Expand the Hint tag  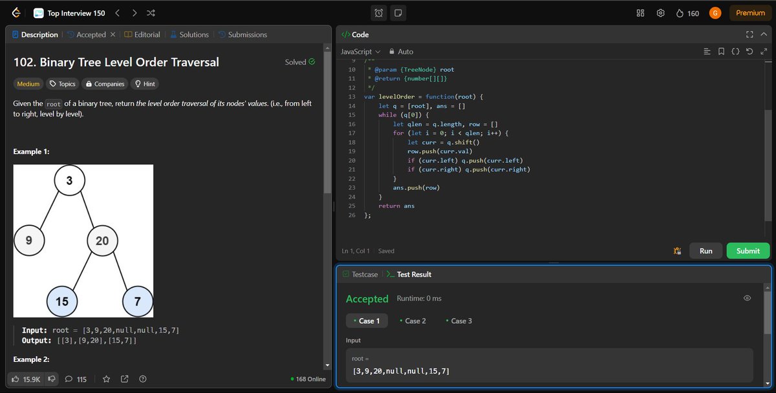[x=144, y=84]
